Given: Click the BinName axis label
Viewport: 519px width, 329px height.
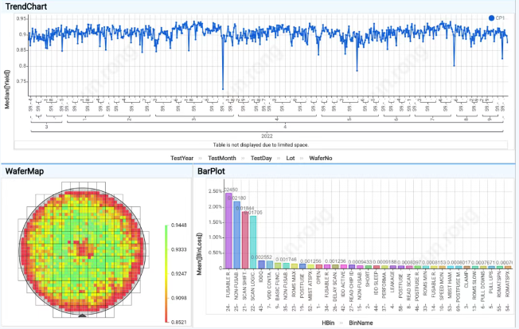Looking at the screenshot, I should click(357, 323).
